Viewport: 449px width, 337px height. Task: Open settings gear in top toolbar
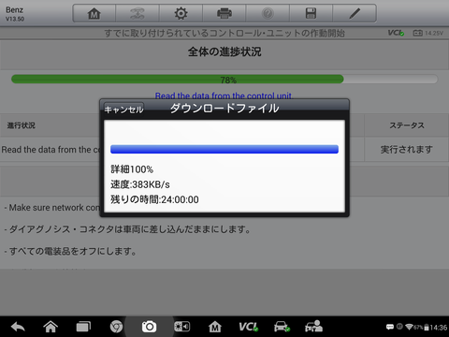click(181, 13)
